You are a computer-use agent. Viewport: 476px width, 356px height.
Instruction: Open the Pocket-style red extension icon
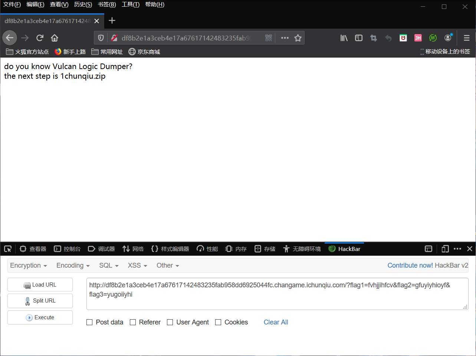403,38
